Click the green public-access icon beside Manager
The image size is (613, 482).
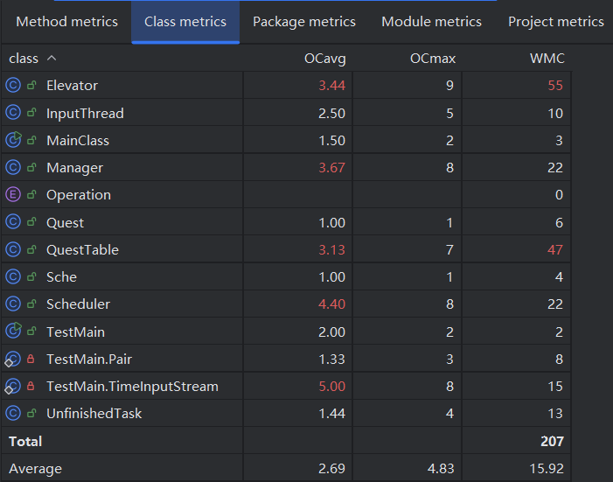tap(31, 168)
